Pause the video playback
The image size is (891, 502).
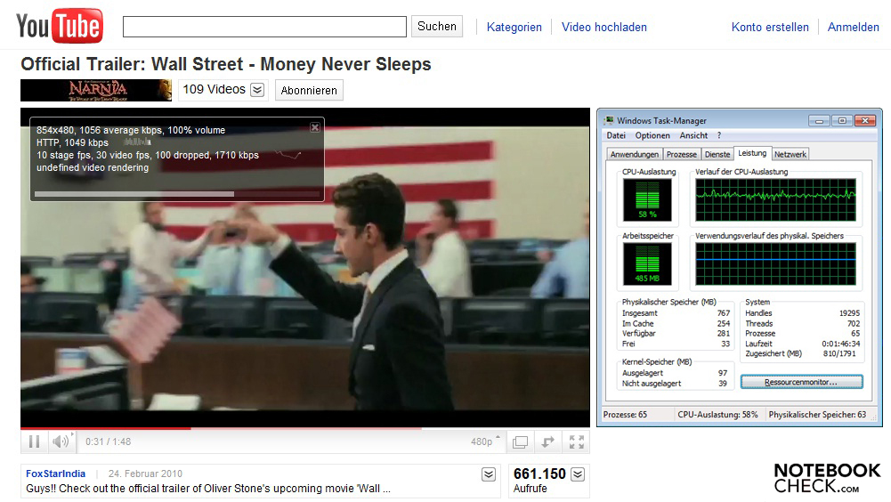click(34, 441)
